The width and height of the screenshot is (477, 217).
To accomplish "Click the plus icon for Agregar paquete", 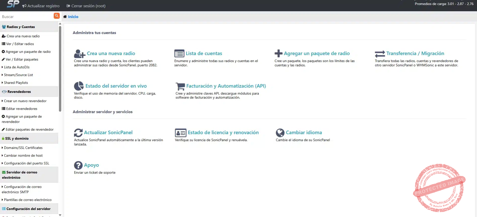I will pyautogui.click(x=278, y=53).
